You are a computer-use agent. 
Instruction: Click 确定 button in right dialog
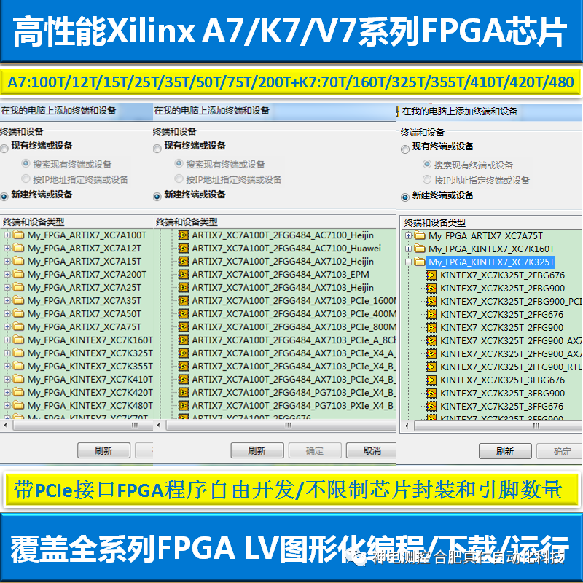pyautogui.click(x=560, y=451)
